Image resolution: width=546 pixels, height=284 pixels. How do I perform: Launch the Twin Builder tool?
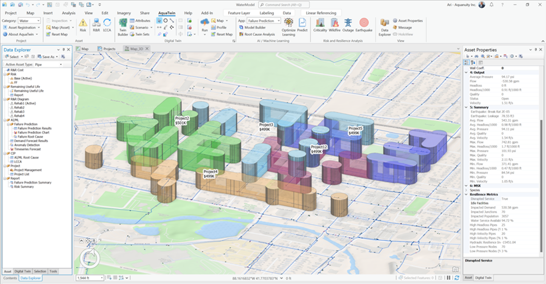coord(123,26)
